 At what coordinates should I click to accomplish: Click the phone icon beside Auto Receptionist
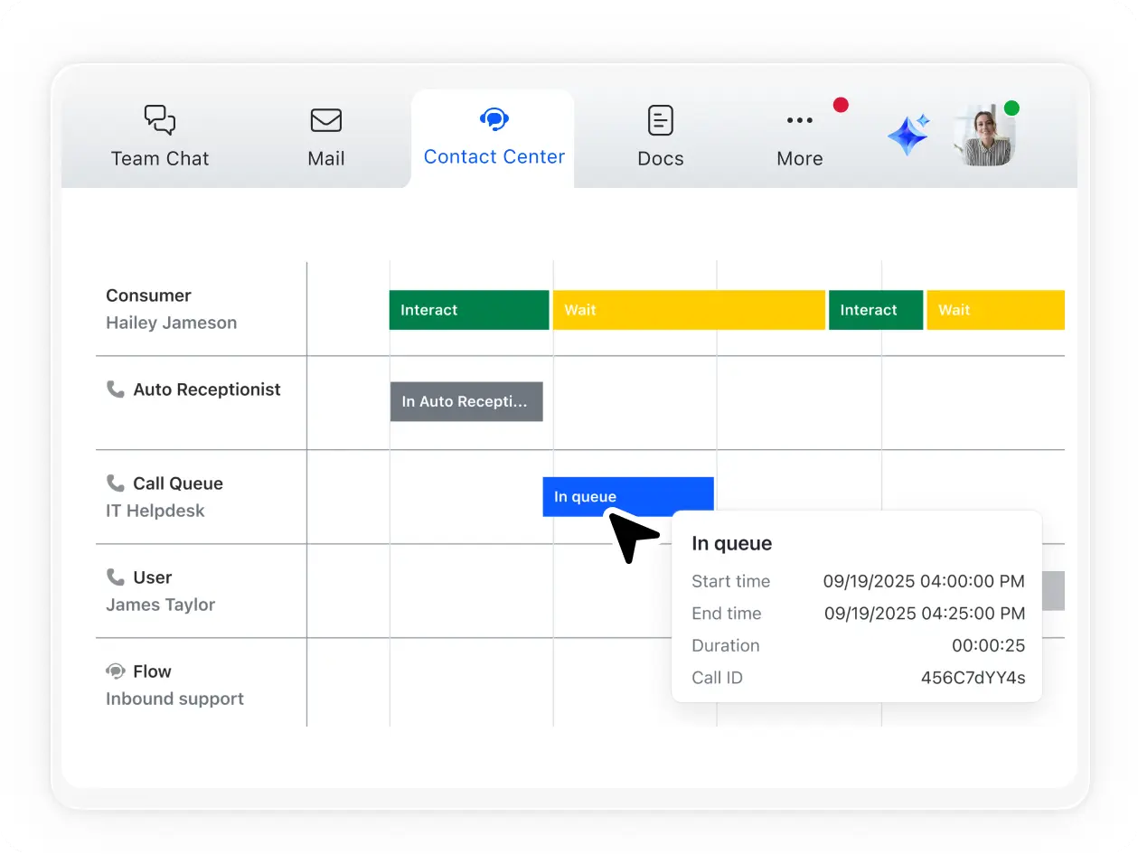click(116, 389)
